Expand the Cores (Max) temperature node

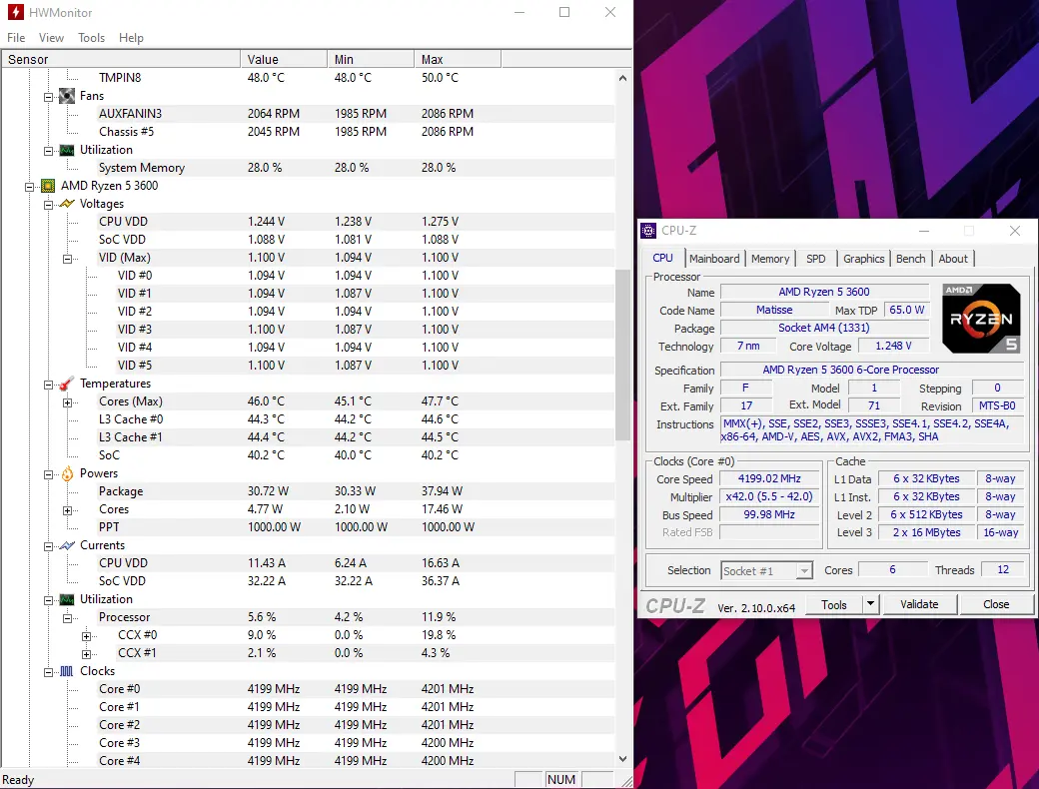[67, 402]
